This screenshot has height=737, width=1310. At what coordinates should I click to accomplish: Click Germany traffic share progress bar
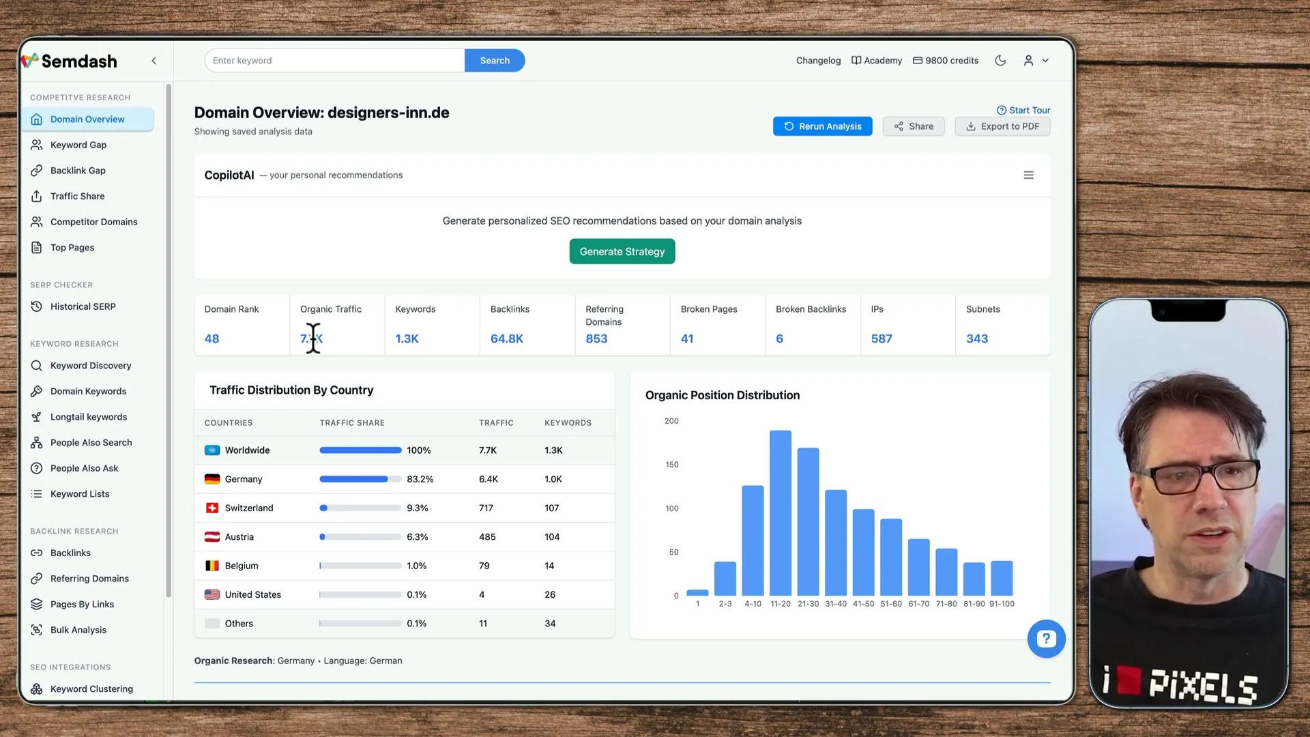360,479
